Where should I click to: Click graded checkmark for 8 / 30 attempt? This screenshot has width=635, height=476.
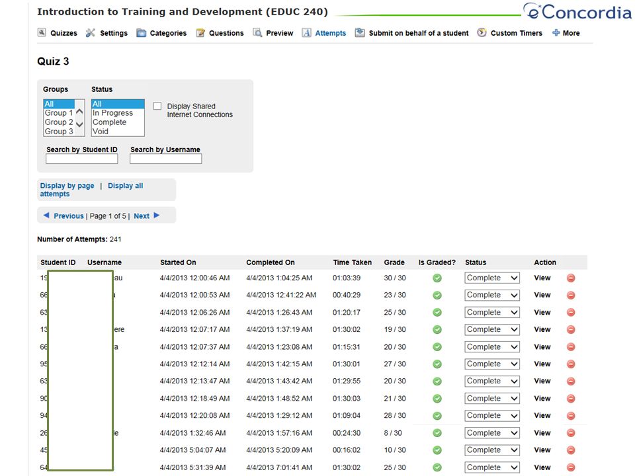pyautogui.click(x=437, y=432)
